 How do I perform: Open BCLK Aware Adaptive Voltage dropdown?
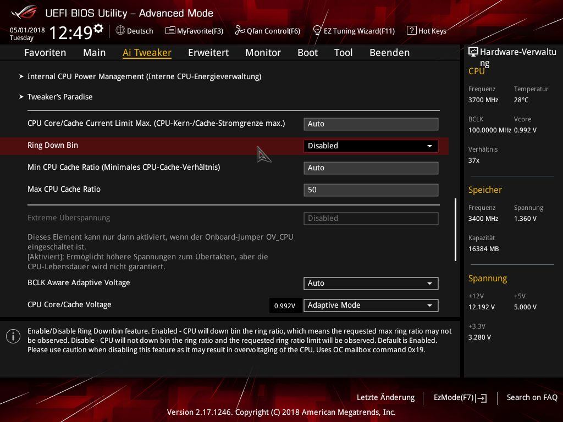371,284
